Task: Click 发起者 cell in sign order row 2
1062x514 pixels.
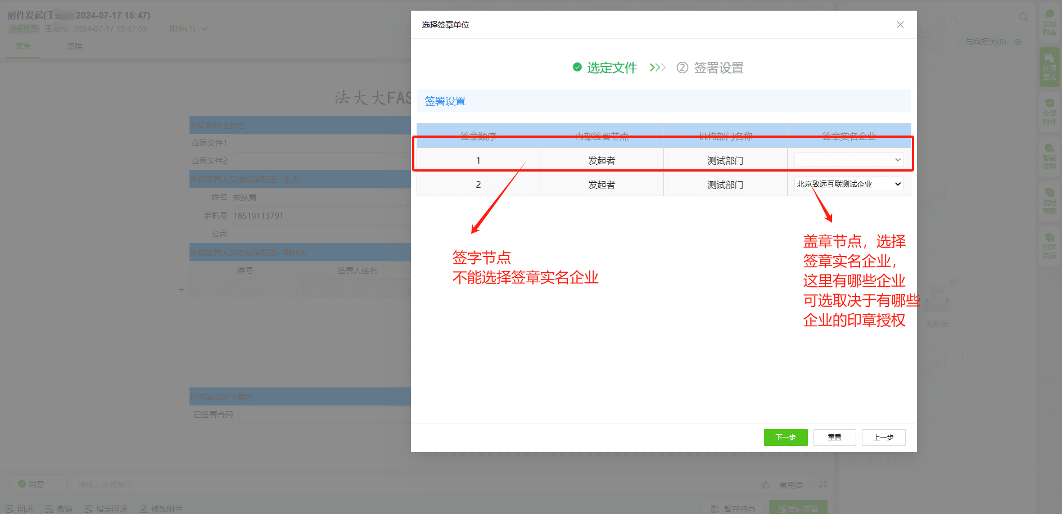Action: (x=602, y=184)
